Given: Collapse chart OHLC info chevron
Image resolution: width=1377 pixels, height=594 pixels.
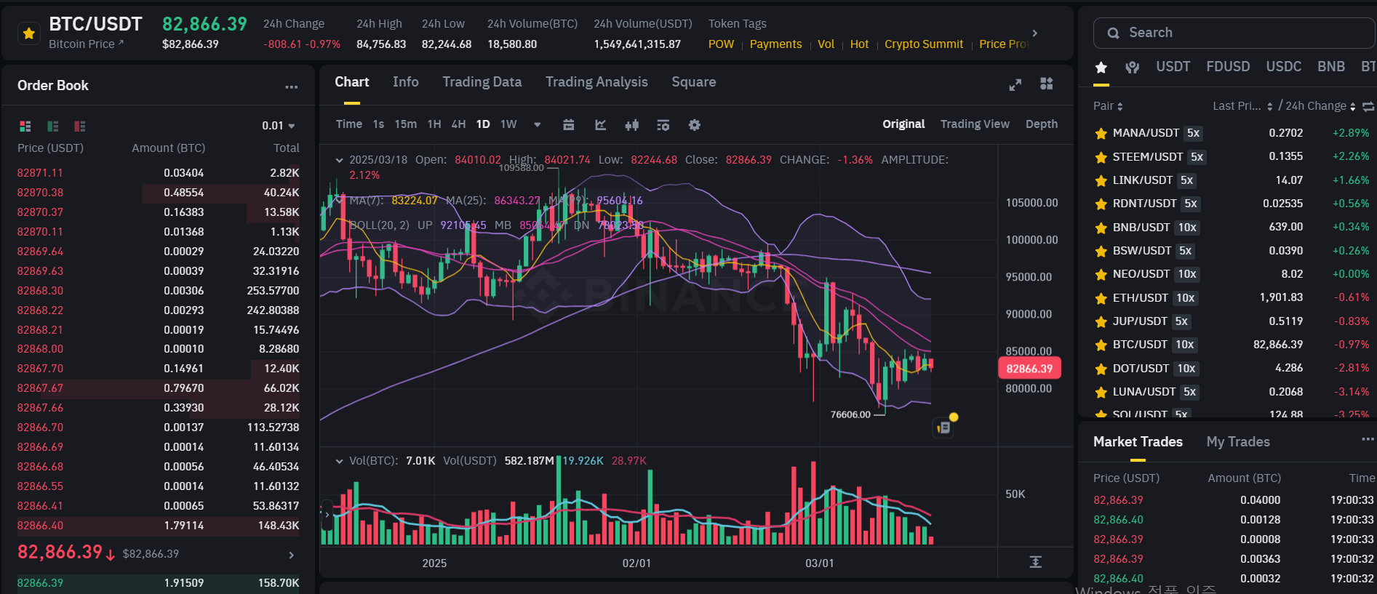Looking at the screenshot, I should click(x=339, y=160).
